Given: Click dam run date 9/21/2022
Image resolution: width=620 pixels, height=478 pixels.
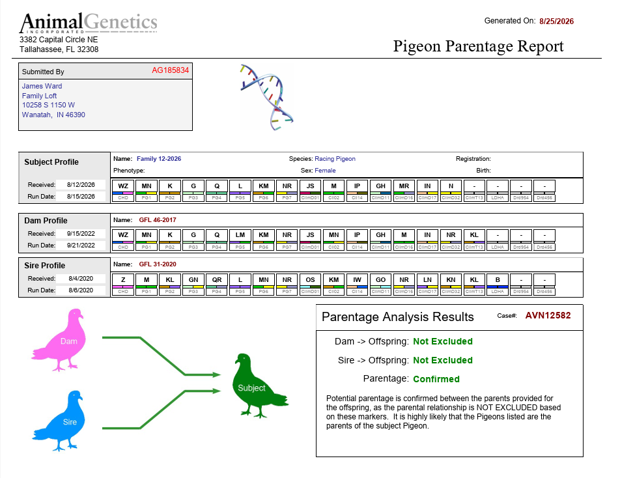Looking at the screenshot, I should click(81, 246).
